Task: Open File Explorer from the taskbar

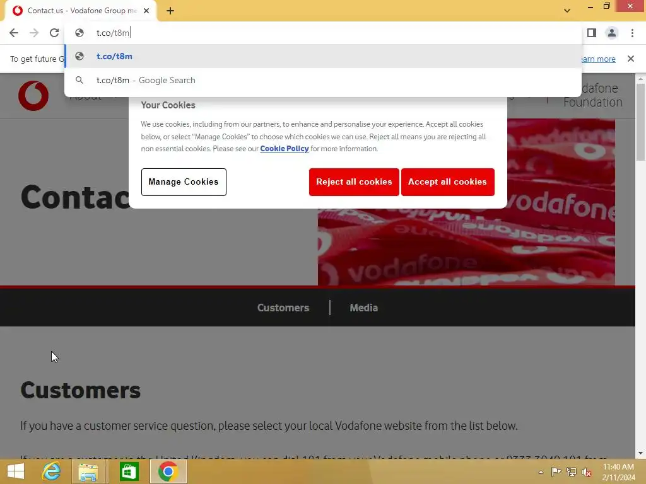Action: click(88, 471)
